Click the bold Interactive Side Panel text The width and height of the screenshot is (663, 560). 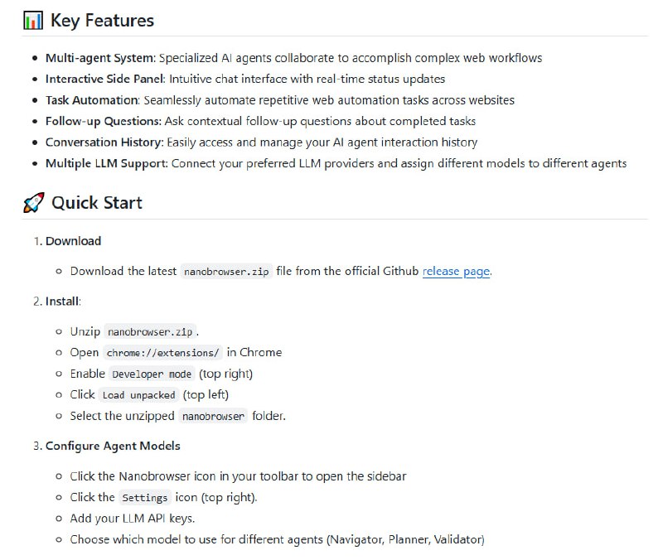coord(105,79)
